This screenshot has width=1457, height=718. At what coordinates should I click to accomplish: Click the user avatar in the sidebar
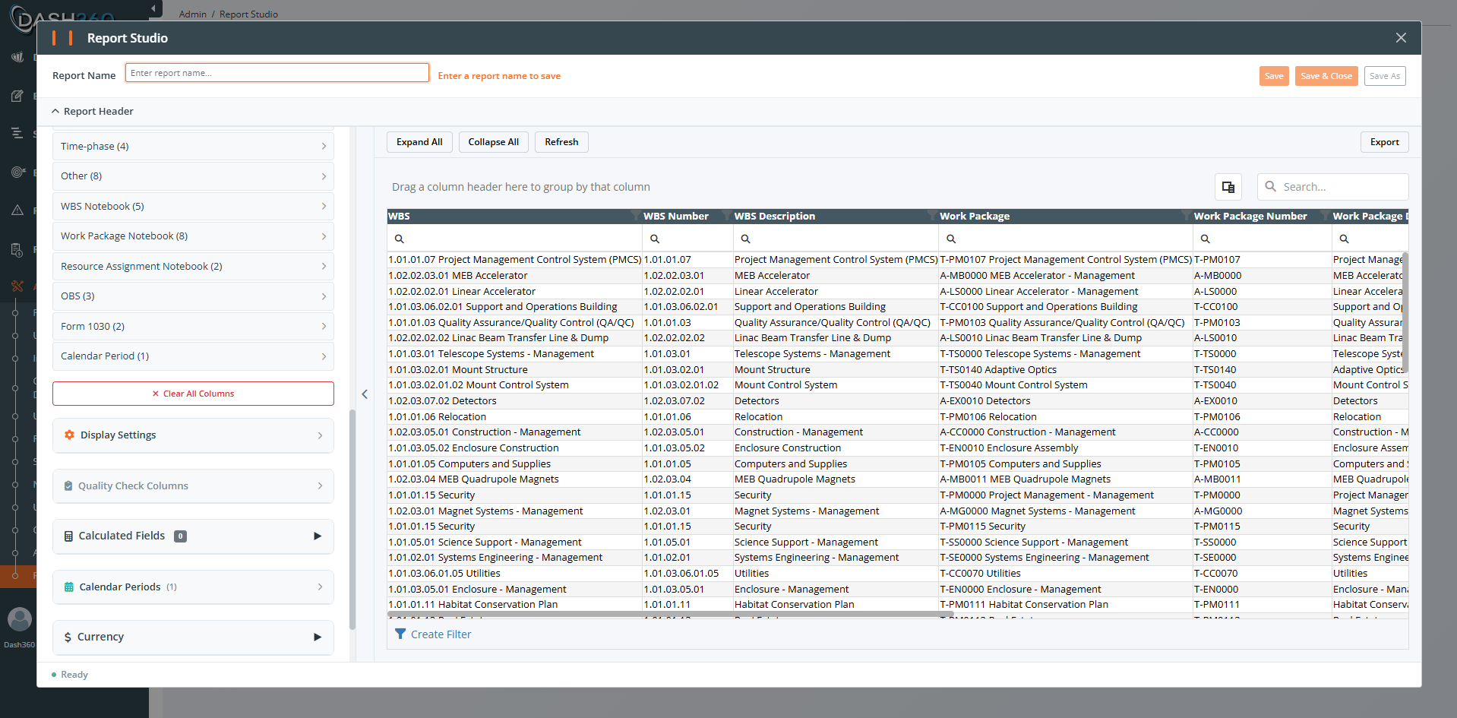[20, 619]
